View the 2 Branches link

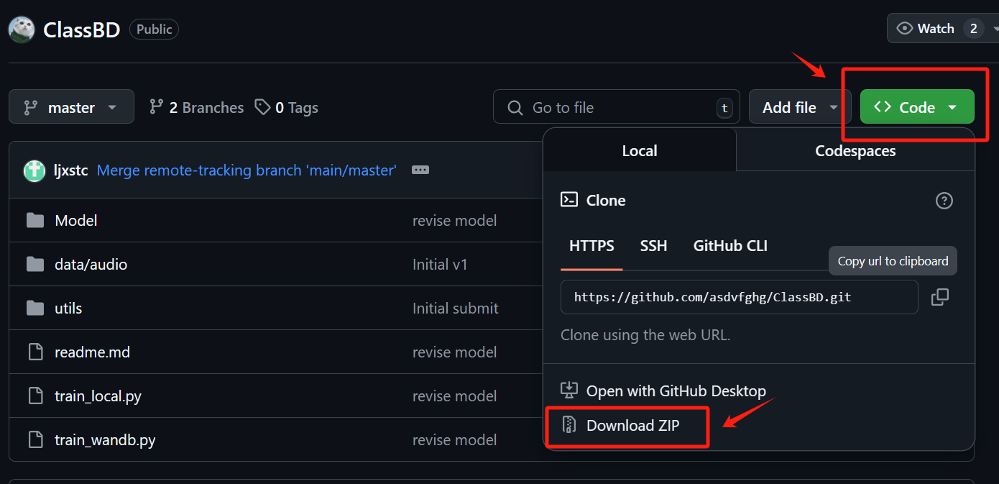196,107
